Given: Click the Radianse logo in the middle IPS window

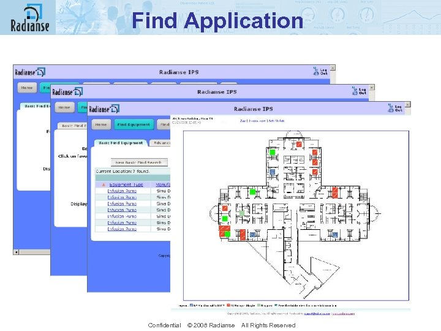Looking at the screenshot, I should coord(67,92).
